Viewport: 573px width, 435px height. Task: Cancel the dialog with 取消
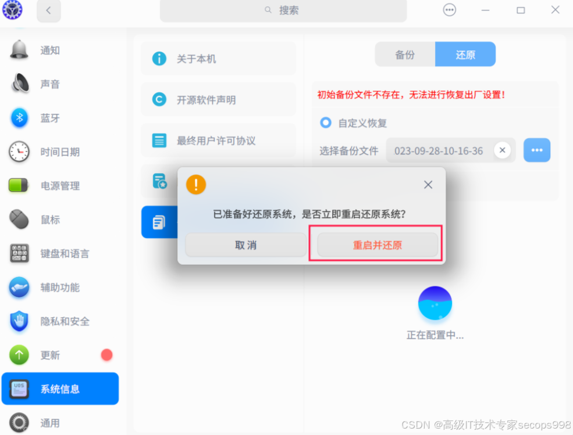tap(245, 245)
